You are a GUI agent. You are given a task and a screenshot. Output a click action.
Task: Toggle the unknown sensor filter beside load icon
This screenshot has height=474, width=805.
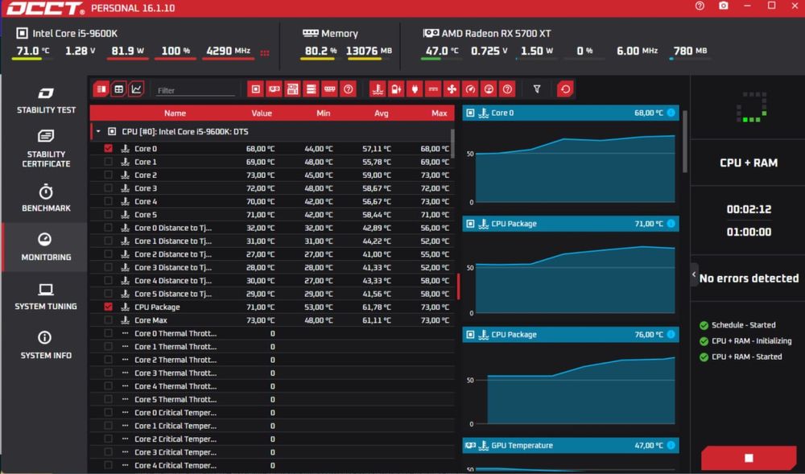pos(507,89)
